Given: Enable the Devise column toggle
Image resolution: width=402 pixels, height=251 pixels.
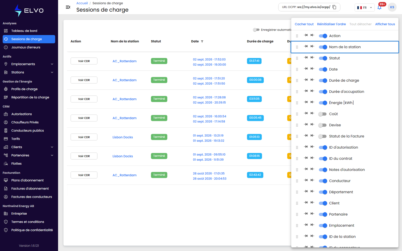Looking at the screenshot, I should pos(322,125).
